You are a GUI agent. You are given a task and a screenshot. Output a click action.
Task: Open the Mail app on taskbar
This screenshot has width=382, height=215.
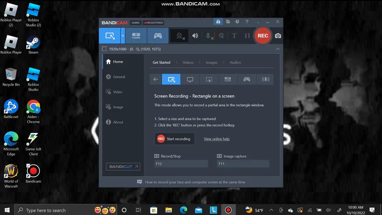pyautogui.click(x=199, y=210)
